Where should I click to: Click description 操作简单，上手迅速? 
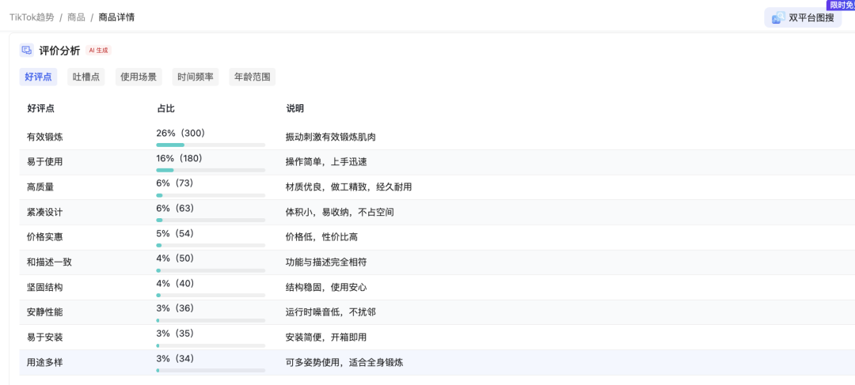click(x=326, y=162)
